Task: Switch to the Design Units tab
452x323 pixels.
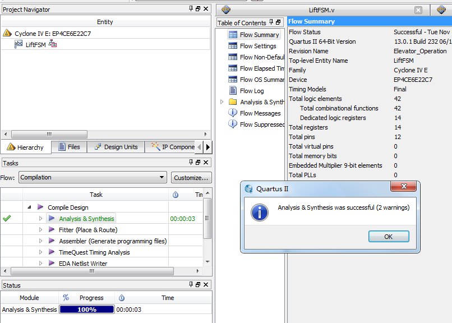Action: 116,147
